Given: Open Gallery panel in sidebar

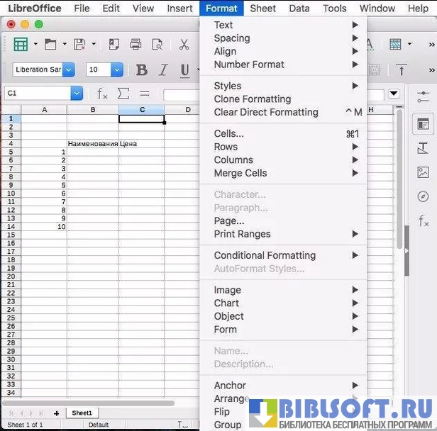Looking at the screenshot, I should (424, 172).
